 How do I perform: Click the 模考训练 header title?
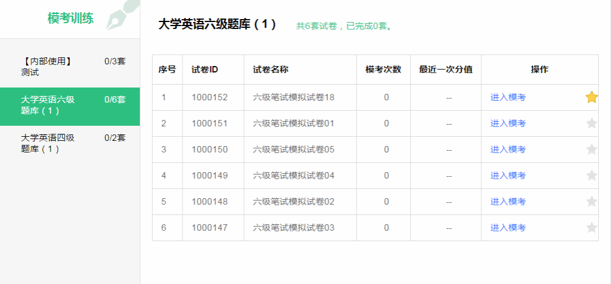click(70, 18)
